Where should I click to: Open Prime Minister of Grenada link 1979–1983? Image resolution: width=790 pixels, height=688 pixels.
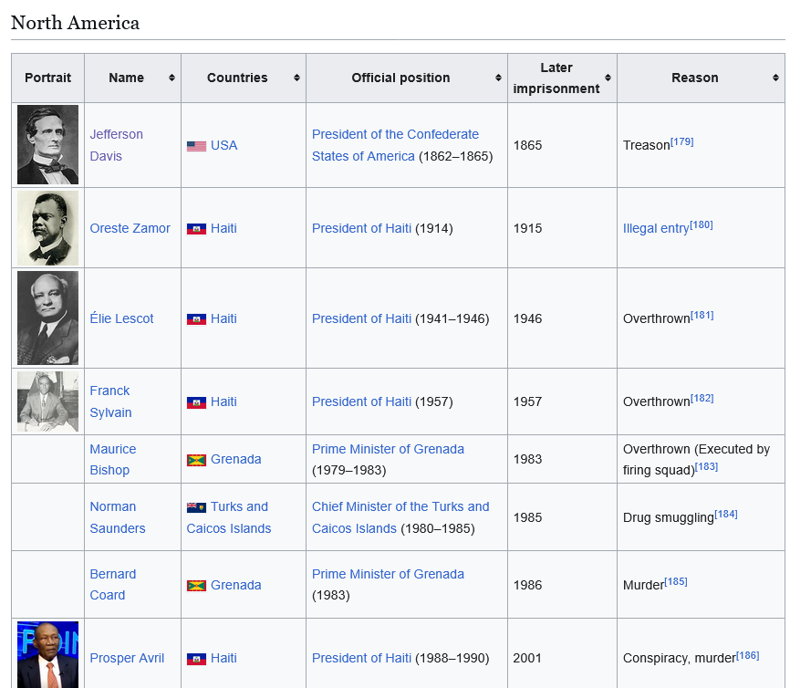(x=388, y=449)
